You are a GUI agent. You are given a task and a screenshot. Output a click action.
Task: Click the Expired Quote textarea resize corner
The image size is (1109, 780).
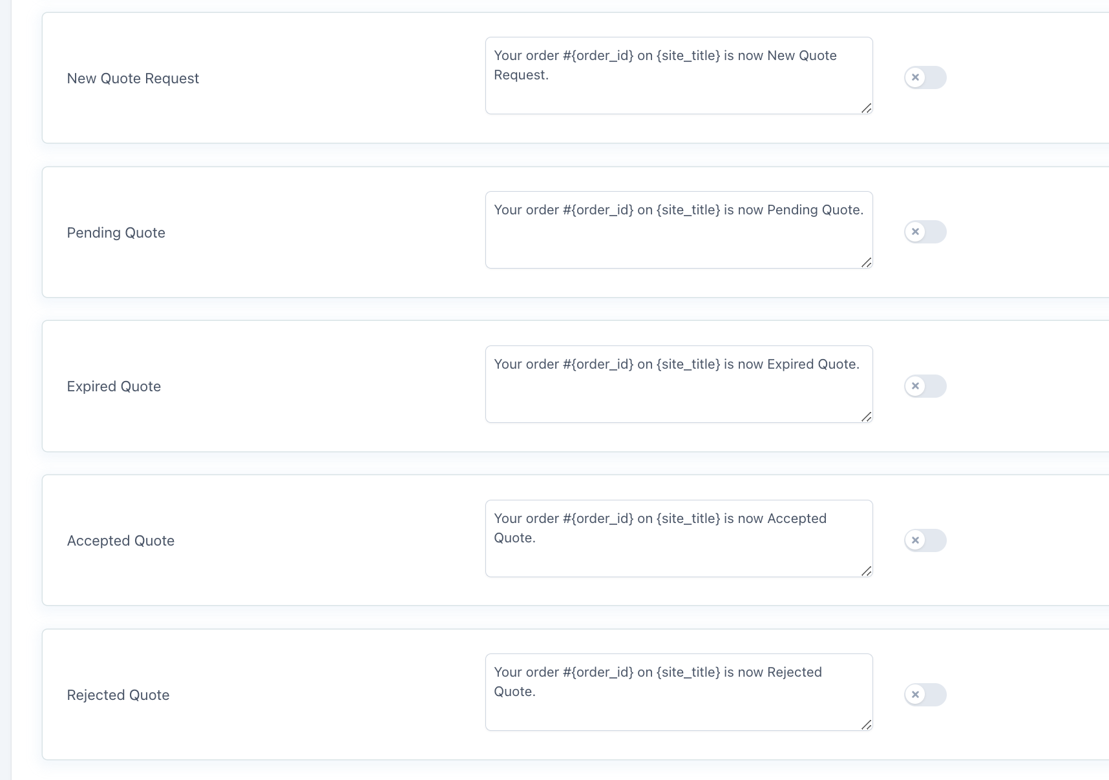point(867,416)
